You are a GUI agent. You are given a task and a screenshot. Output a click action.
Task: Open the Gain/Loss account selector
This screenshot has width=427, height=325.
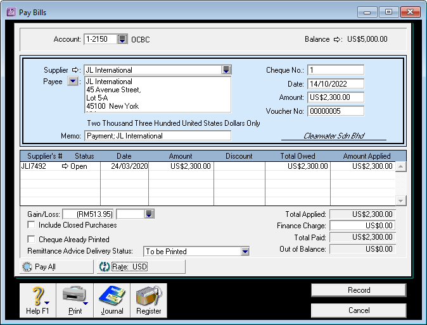(149, 214)
